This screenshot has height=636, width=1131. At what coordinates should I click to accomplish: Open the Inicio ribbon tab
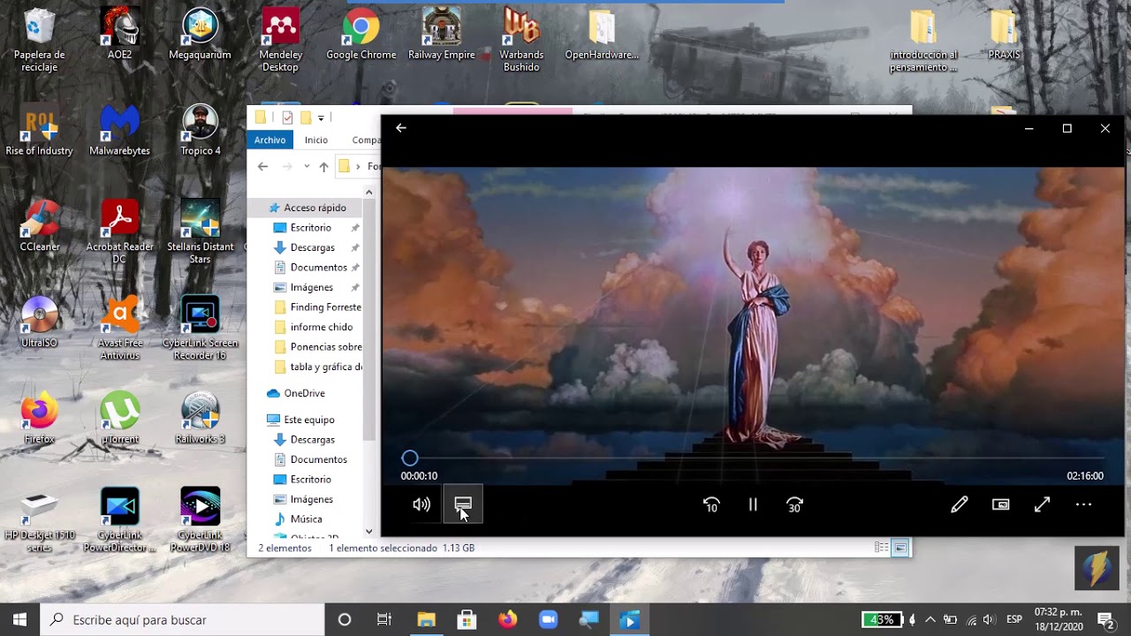(316, 140)
